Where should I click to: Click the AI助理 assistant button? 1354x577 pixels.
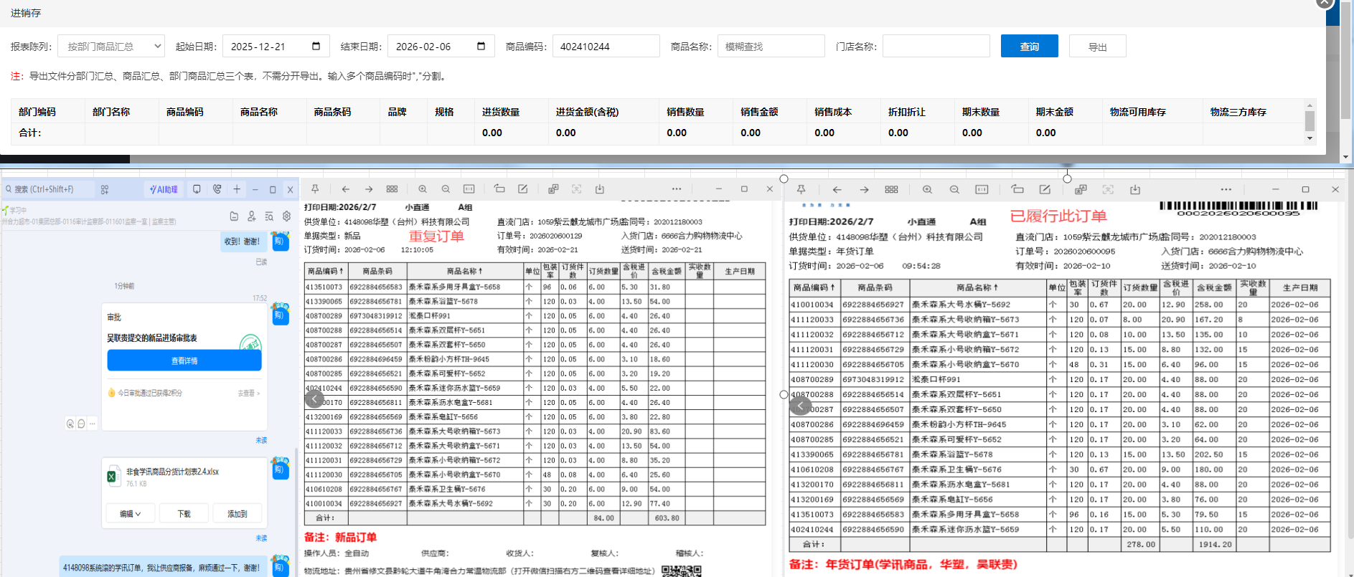pos(164,189)
